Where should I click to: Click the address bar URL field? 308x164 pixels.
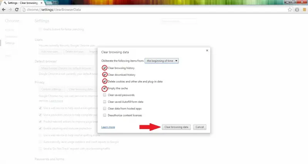click(154, 10)
